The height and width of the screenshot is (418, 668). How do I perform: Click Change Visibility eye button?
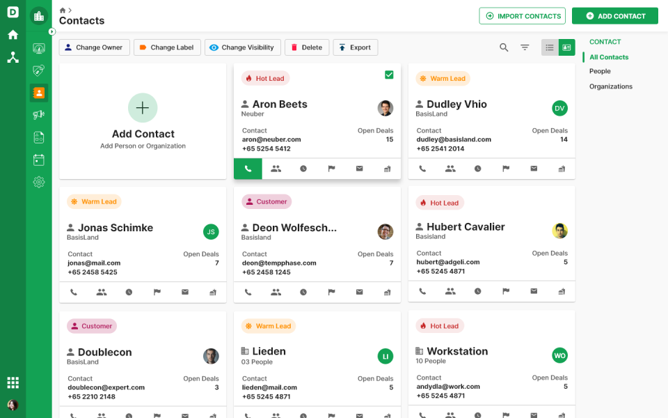[242, 47]
